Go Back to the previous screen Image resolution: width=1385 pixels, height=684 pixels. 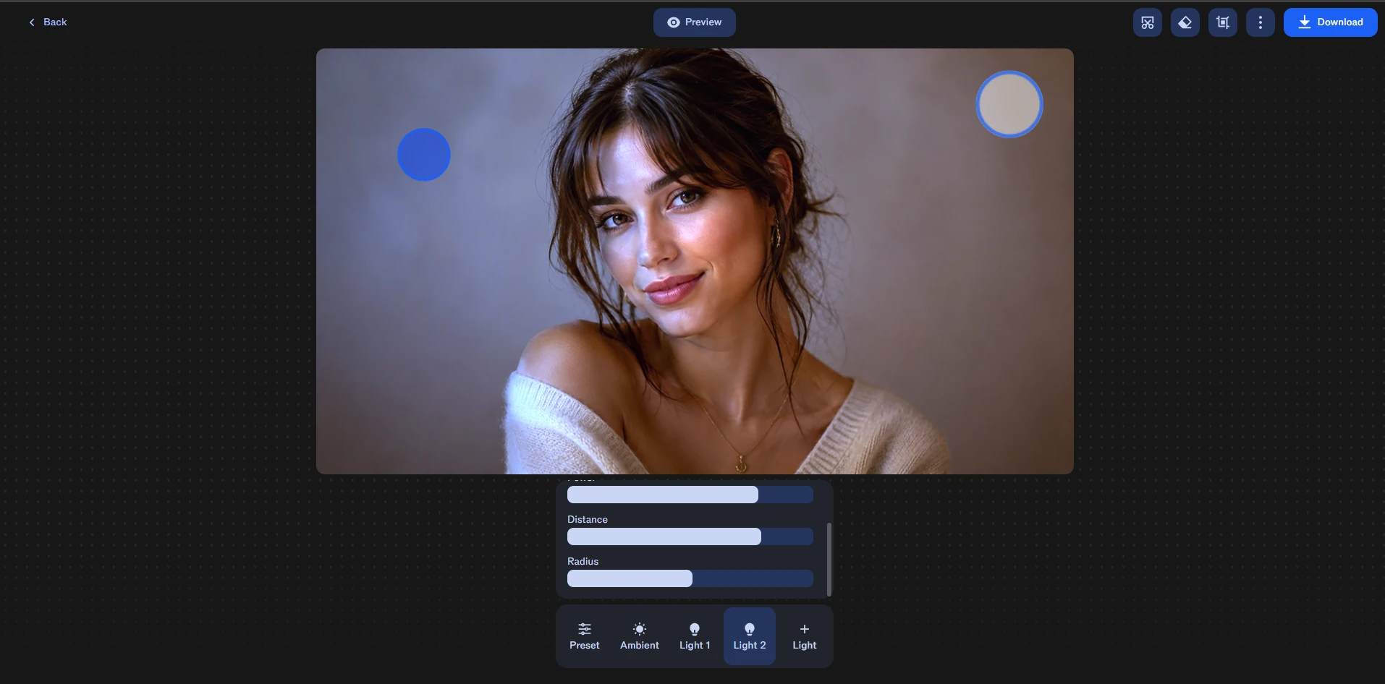click(48, 22)
